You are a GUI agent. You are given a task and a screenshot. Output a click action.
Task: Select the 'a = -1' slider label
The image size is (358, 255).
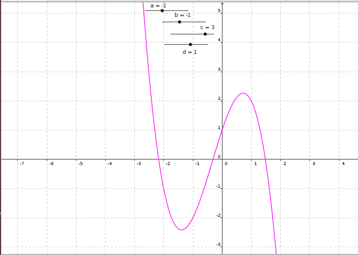[158, 6]
